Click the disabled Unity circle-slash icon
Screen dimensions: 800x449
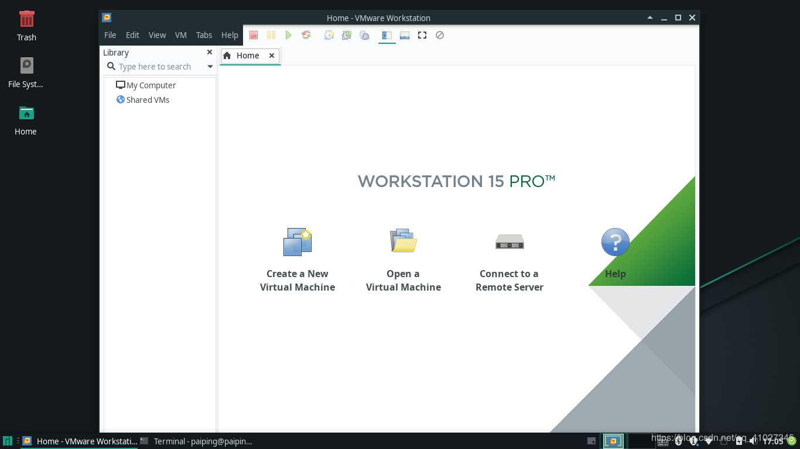click(x=440, y=35)
